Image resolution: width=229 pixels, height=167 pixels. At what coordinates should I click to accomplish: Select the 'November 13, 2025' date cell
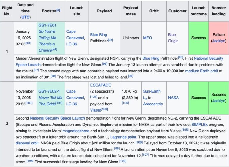pos(25,98)
